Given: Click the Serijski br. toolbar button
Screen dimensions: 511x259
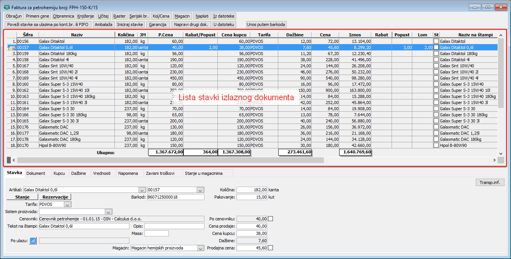Looking at the screenshot, I should click(x=139, y=16).
